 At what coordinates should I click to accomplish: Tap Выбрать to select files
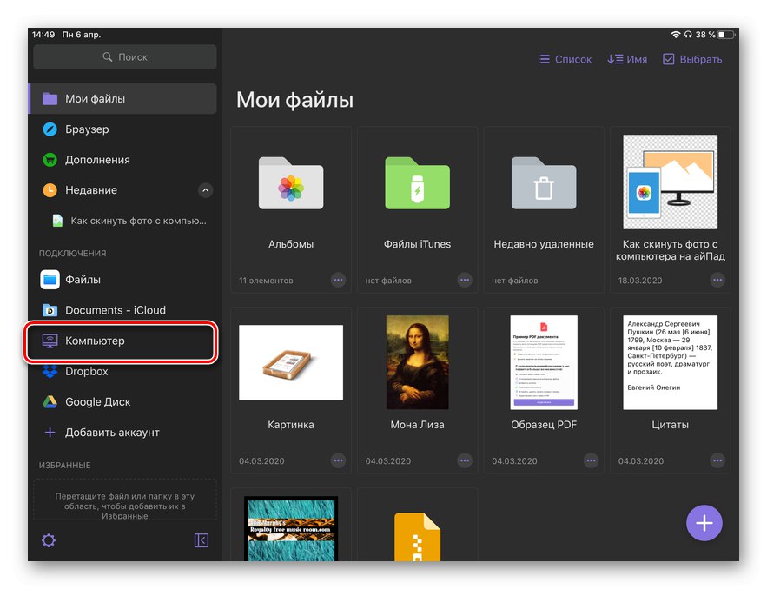click(692, 59)
